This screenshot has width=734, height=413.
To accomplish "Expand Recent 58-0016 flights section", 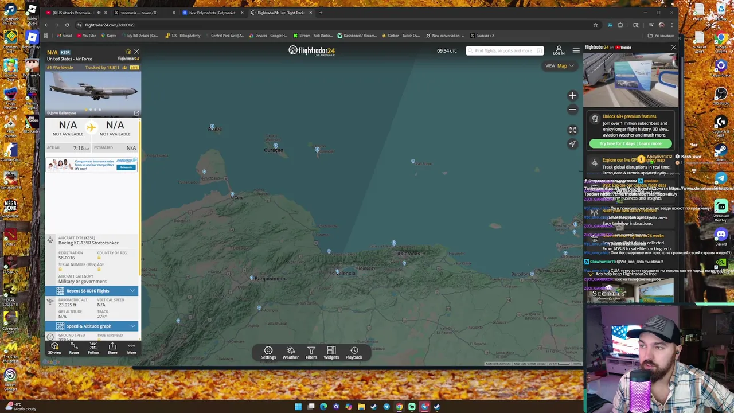I will pyautogui.click(x=92, y=291).
